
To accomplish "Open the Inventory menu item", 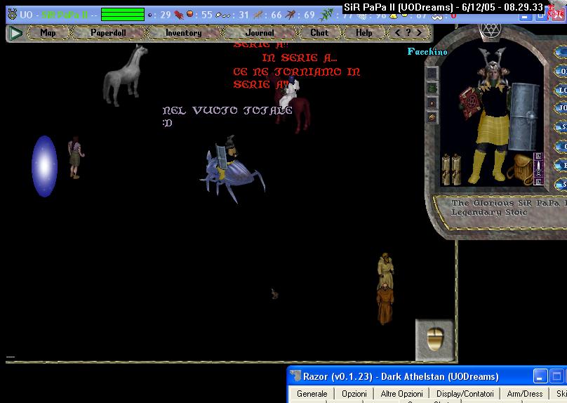I will point(184,33).
